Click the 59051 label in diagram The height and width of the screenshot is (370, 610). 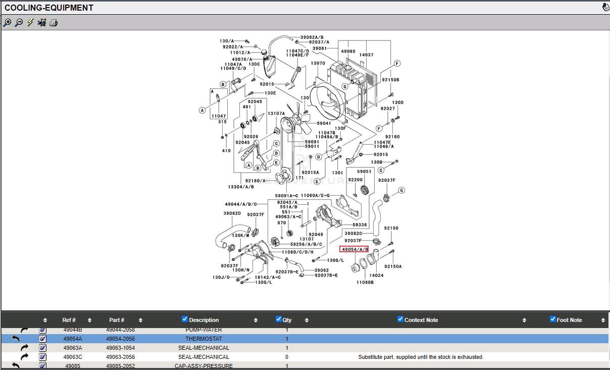[364, 171]
